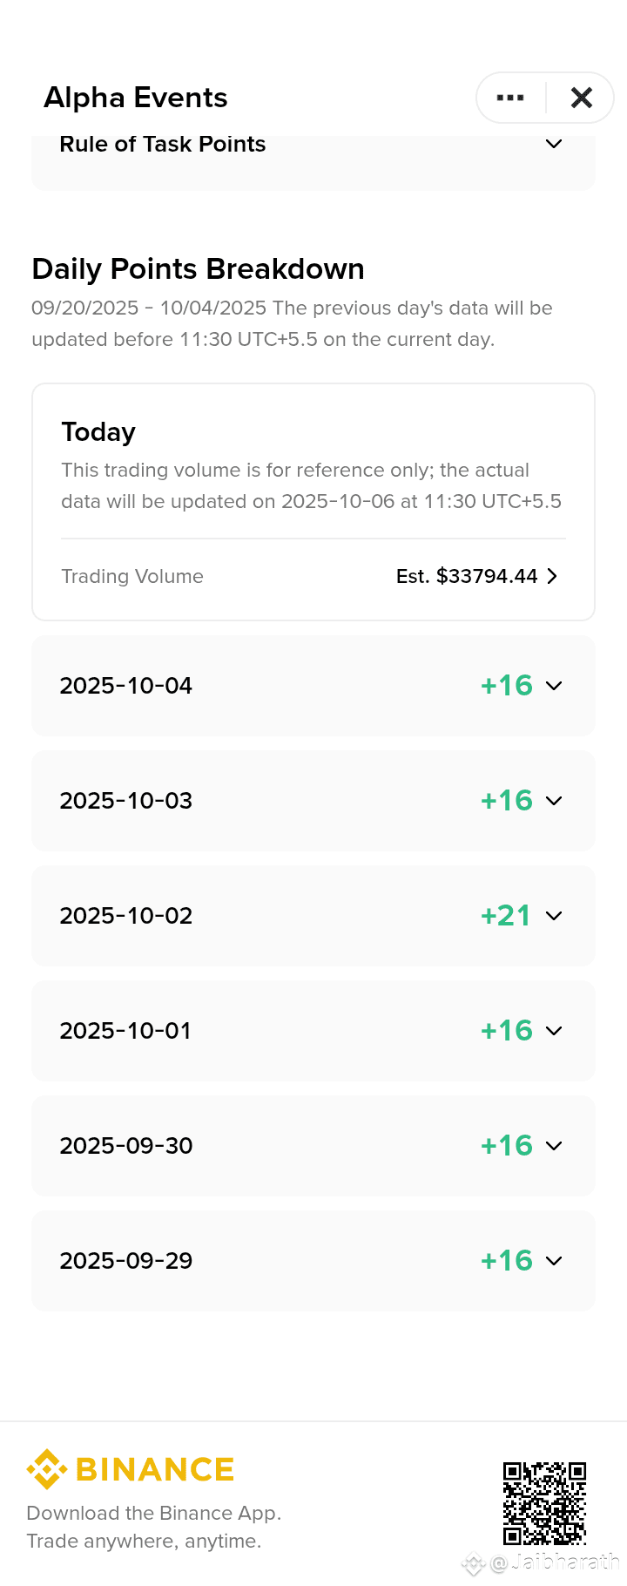Open the three-dot more options menu

tap(510, 98)
